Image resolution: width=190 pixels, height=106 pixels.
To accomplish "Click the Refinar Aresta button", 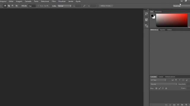I will (106, 6).
